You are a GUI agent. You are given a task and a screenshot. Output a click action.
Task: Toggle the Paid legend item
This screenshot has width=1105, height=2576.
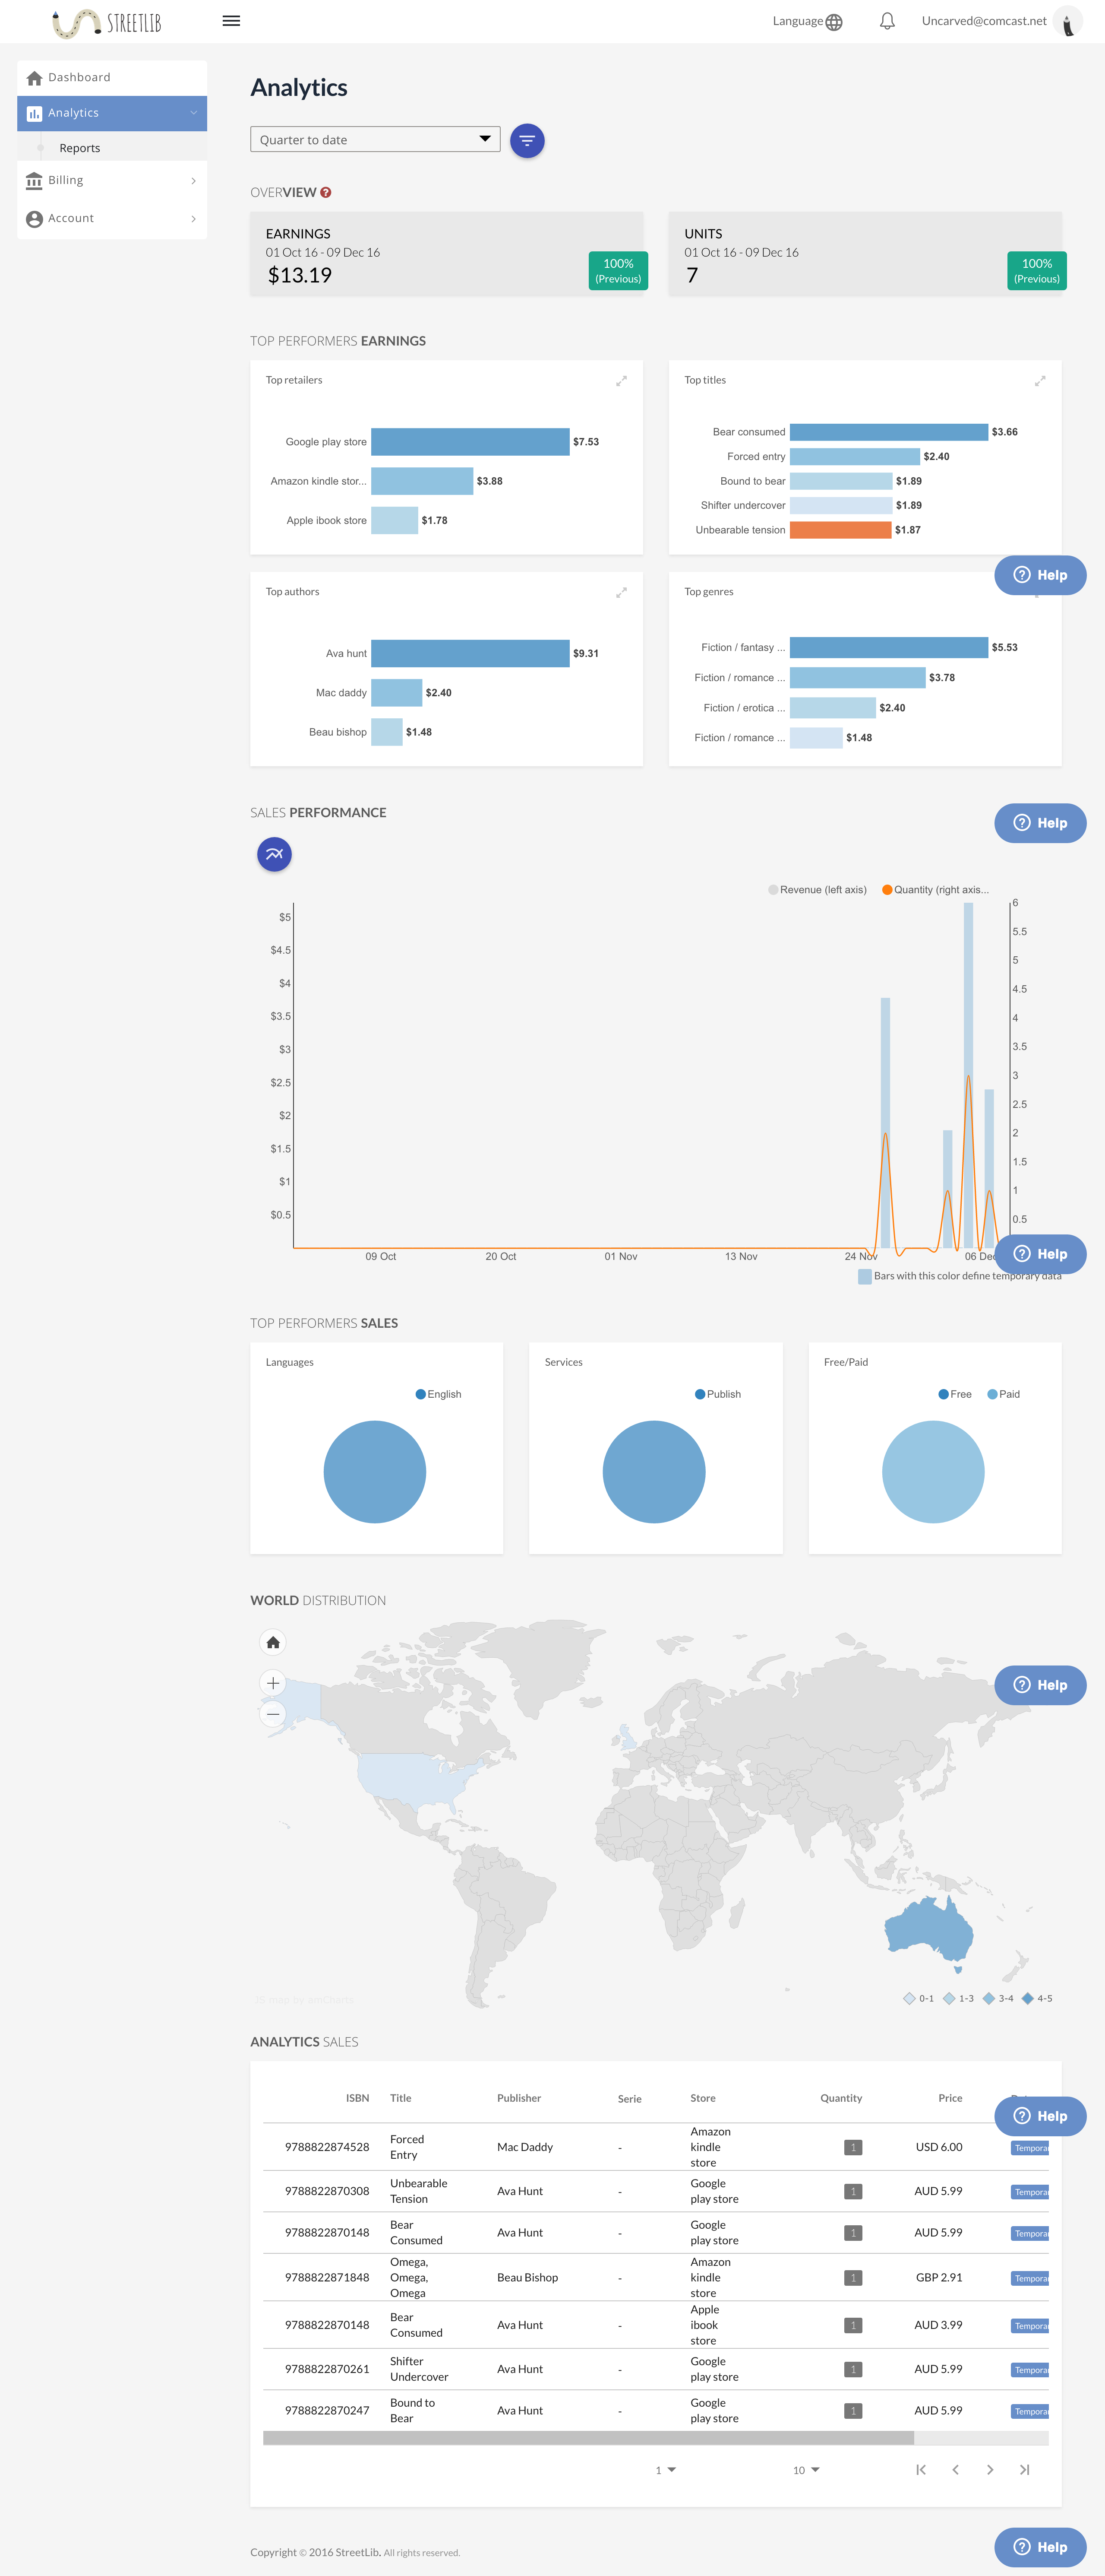(1004, 1394)
